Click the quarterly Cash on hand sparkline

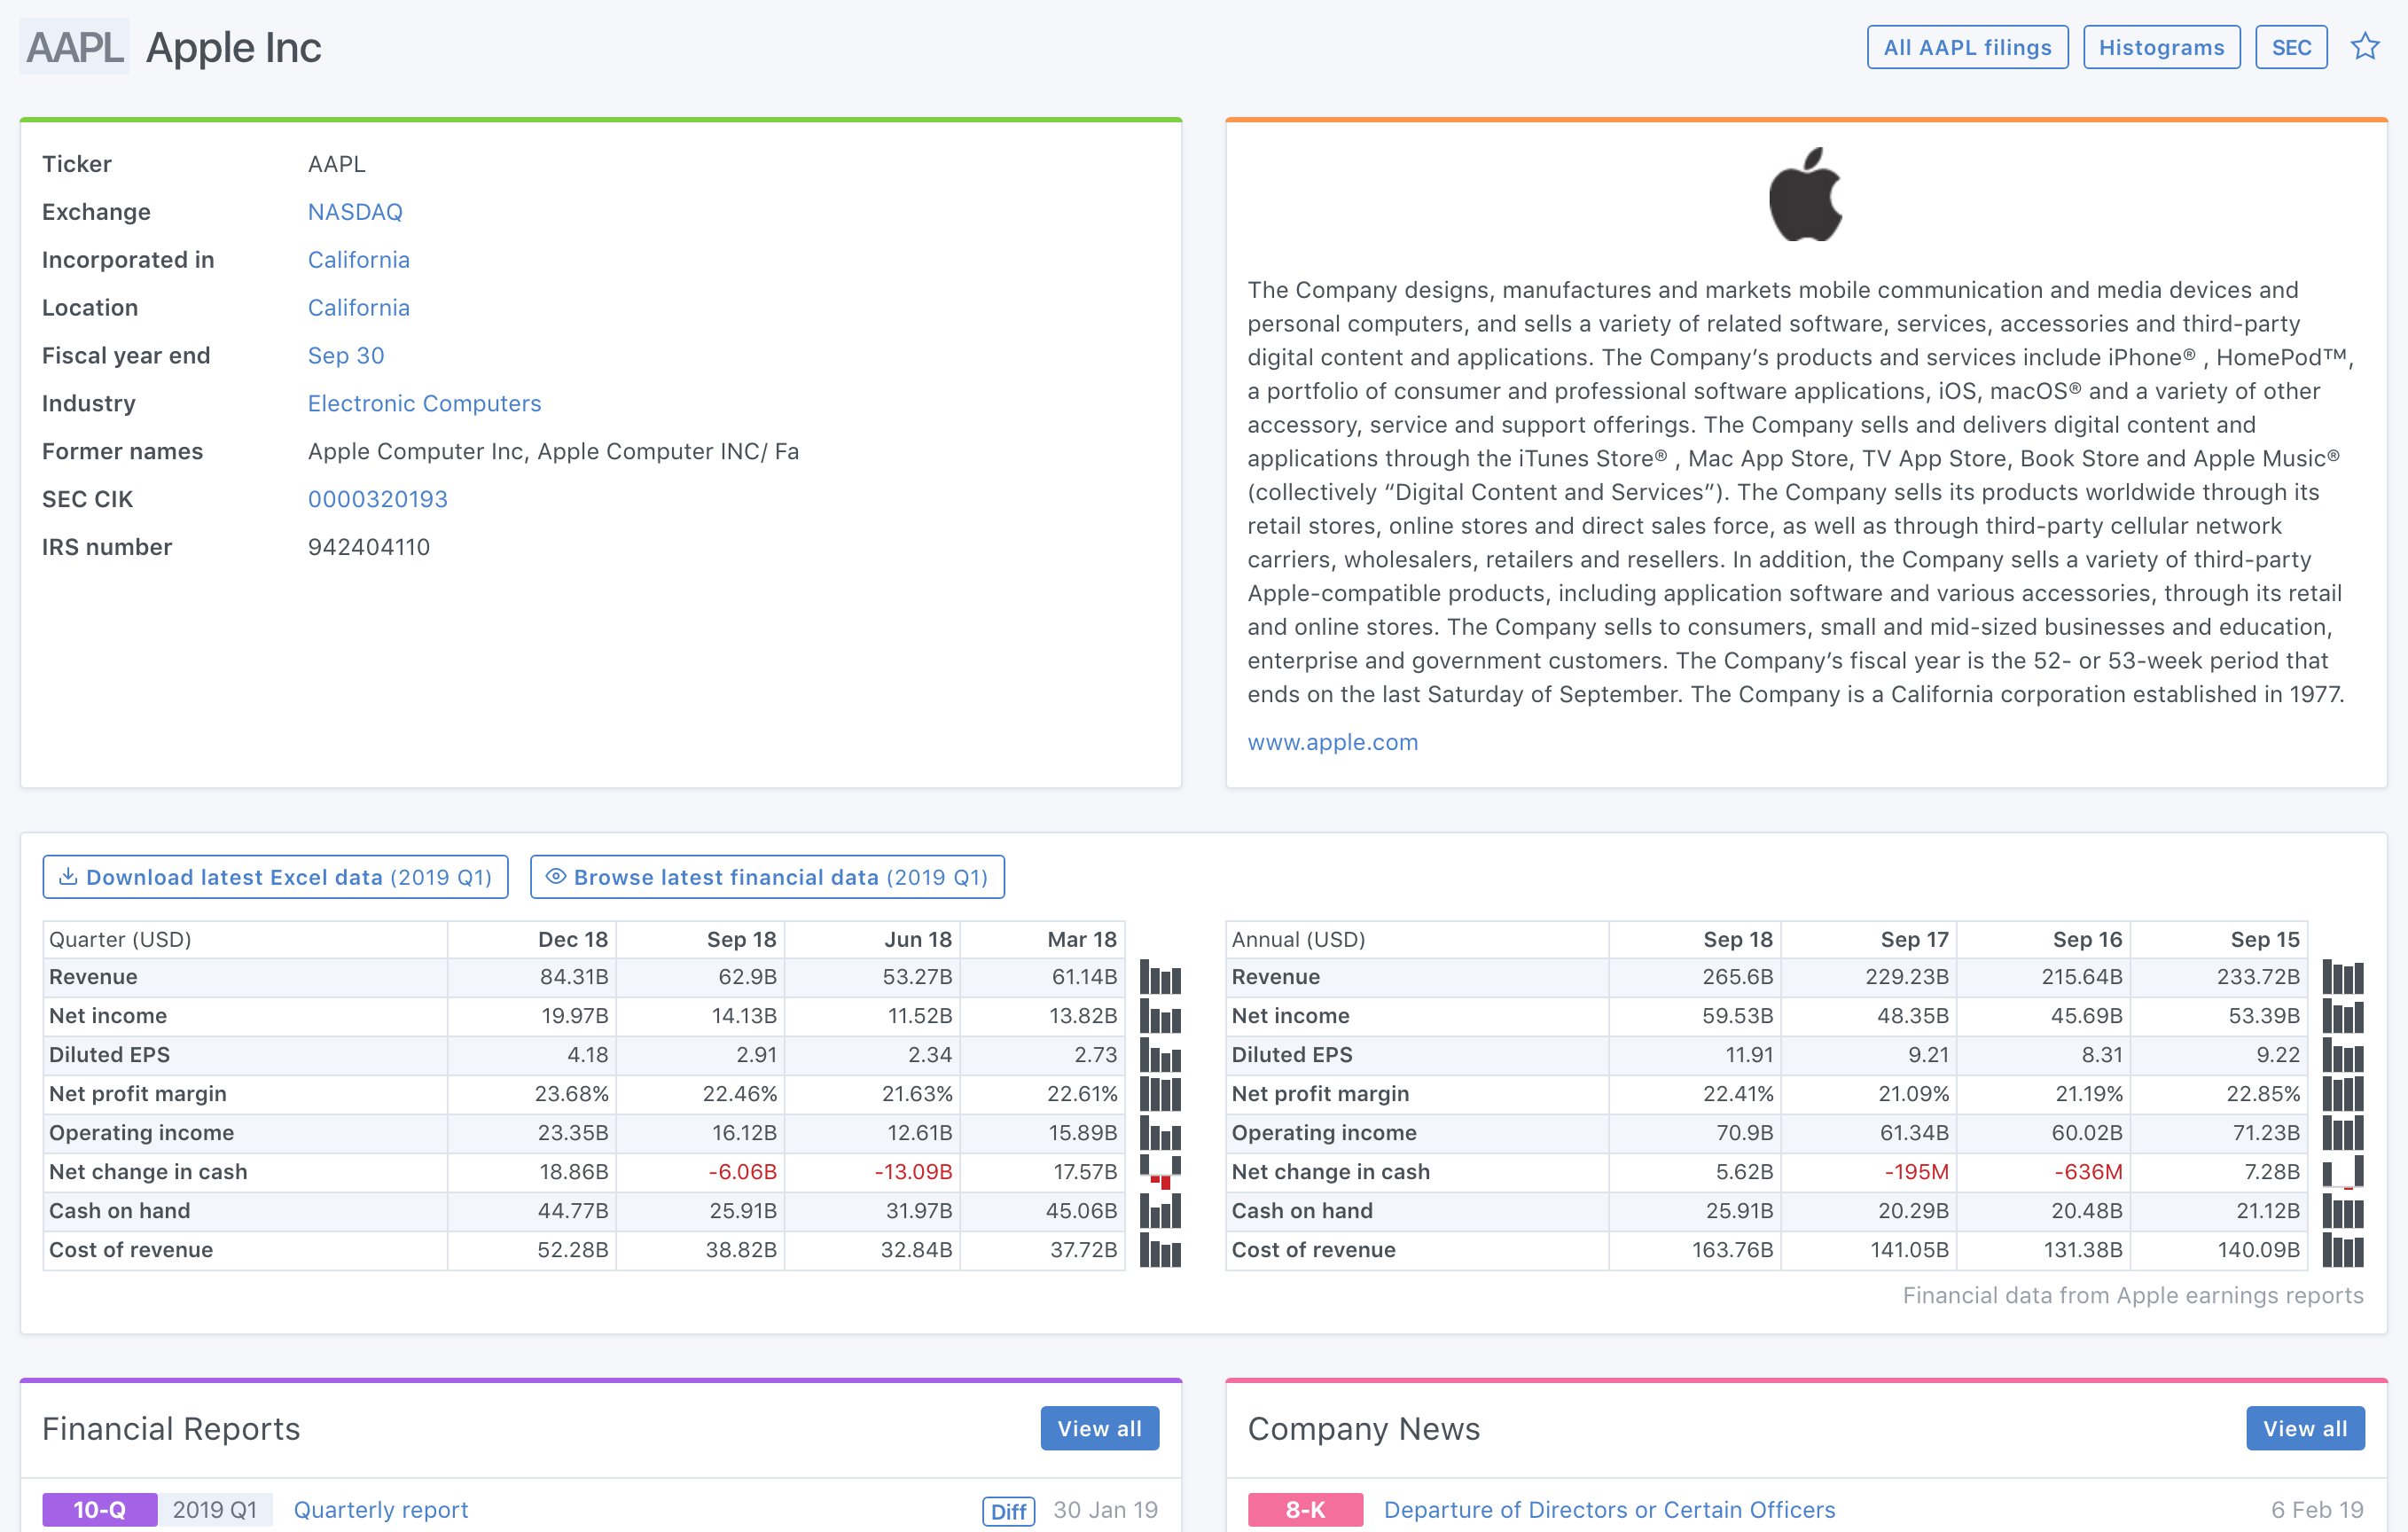(1160, 1211)
